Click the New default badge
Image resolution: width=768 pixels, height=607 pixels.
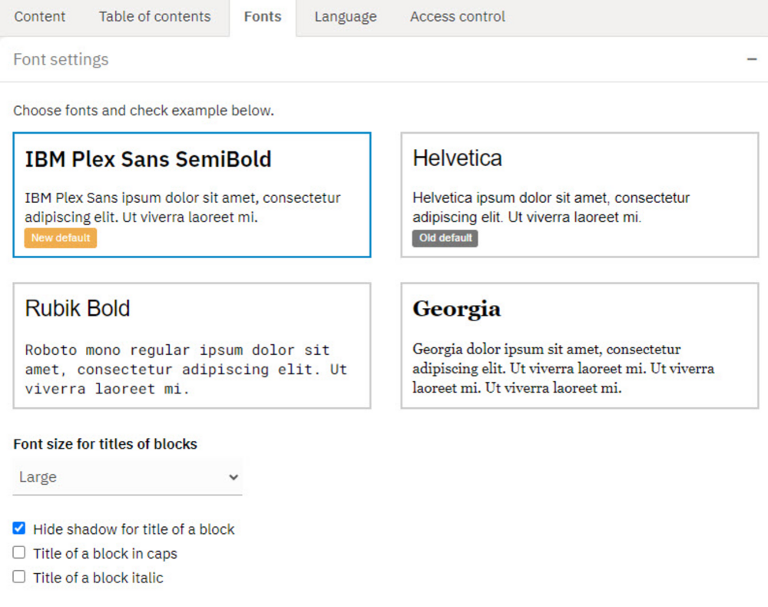(x=60, y=238)
